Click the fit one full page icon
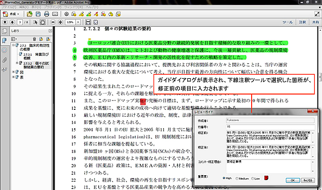322x190 pixels. coord(96,22)
